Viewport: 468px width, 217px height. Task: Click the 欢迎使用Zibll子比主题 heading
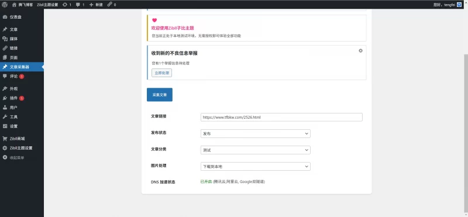tap(173, 28)
